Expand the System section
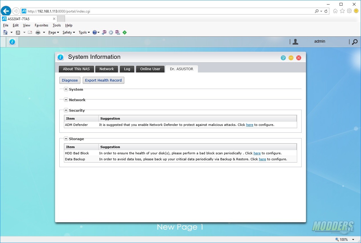 [x=66, y=89]
